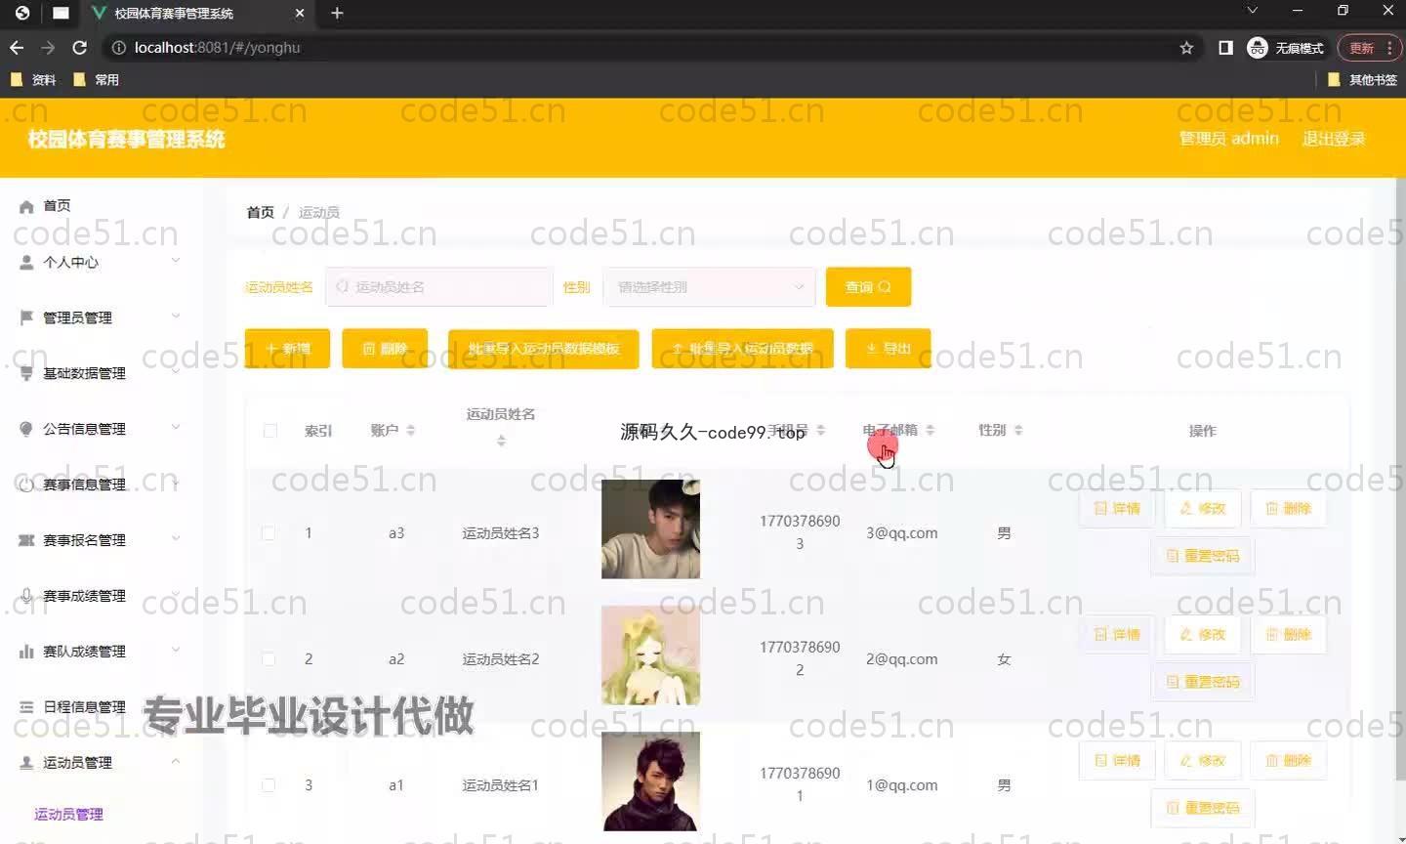Click the 查询 search button
The width and height of the screenshot is (1406, 844).
(868, 287)
